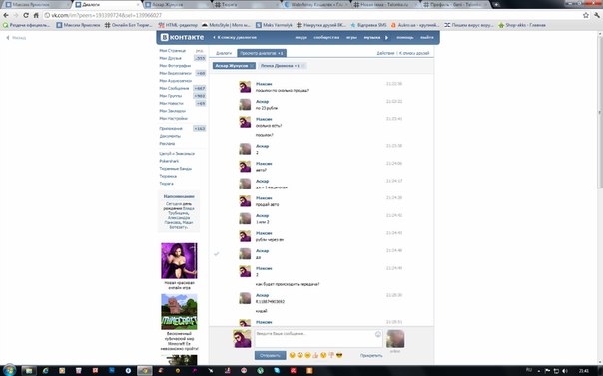Open the Minecraft ad thumbnail

click(x=179, y=312)
